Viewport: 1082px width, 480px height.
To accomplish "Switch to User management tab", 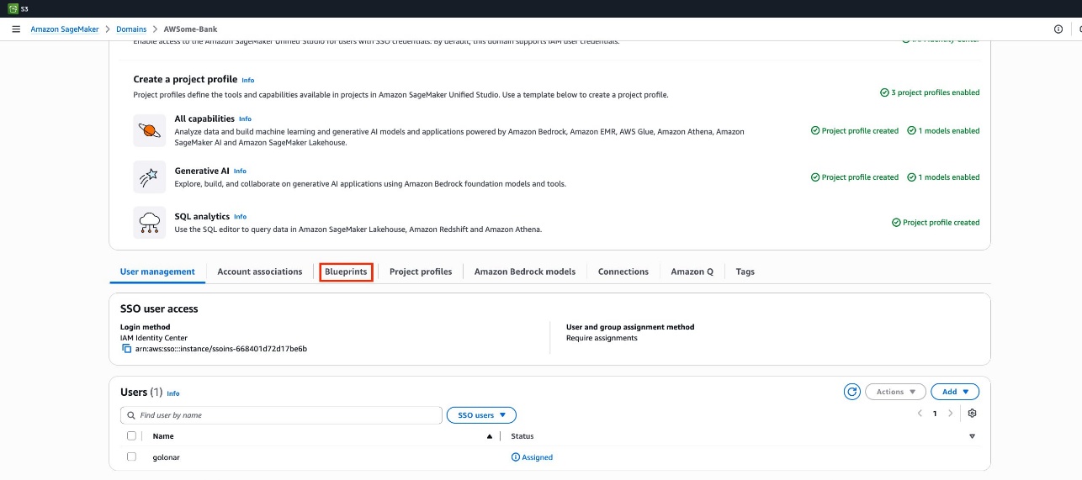I will [x=157, y=272].
